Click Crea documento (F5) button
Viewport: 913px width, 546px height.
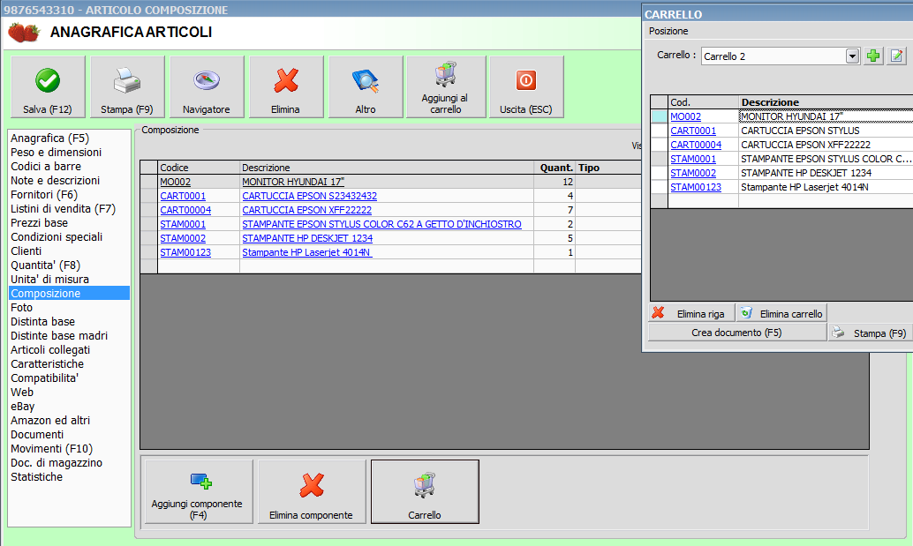point(737,333)
